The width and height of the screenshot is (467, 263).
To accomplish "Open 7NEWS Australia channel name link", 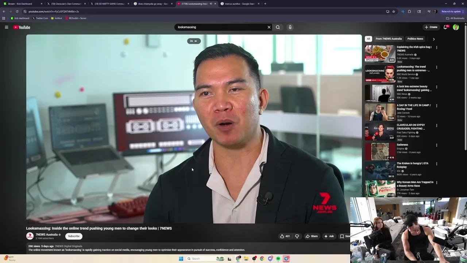I will 47,235.
